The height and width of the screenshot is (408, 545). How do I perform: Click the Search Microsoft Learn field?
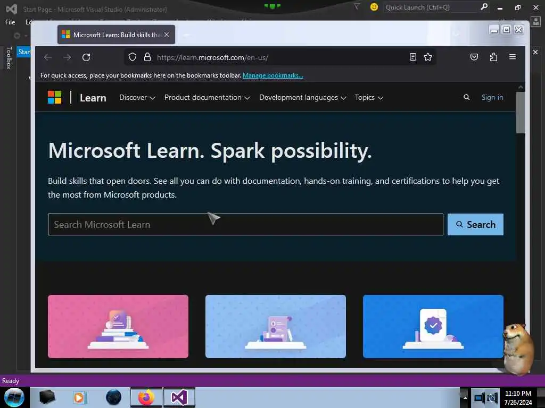[x=245, y=225]
